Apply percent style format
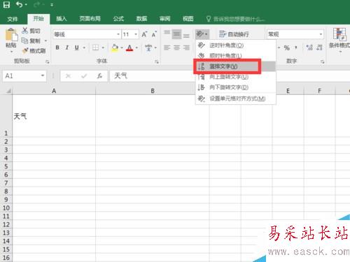The image size is (350, 262). pos(287,48)
